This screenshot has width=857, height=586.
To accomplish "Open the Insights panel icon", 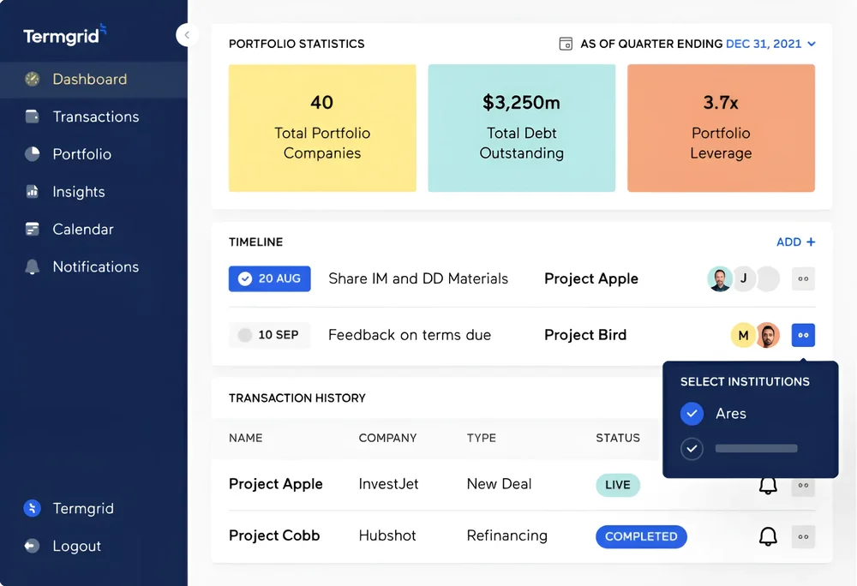I will [x=33, y=192].
